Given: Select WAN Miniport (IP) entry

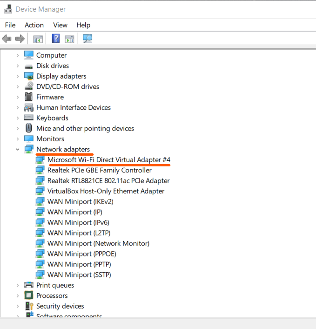Looking at the screenshot, I should click(x=75, y=212).
